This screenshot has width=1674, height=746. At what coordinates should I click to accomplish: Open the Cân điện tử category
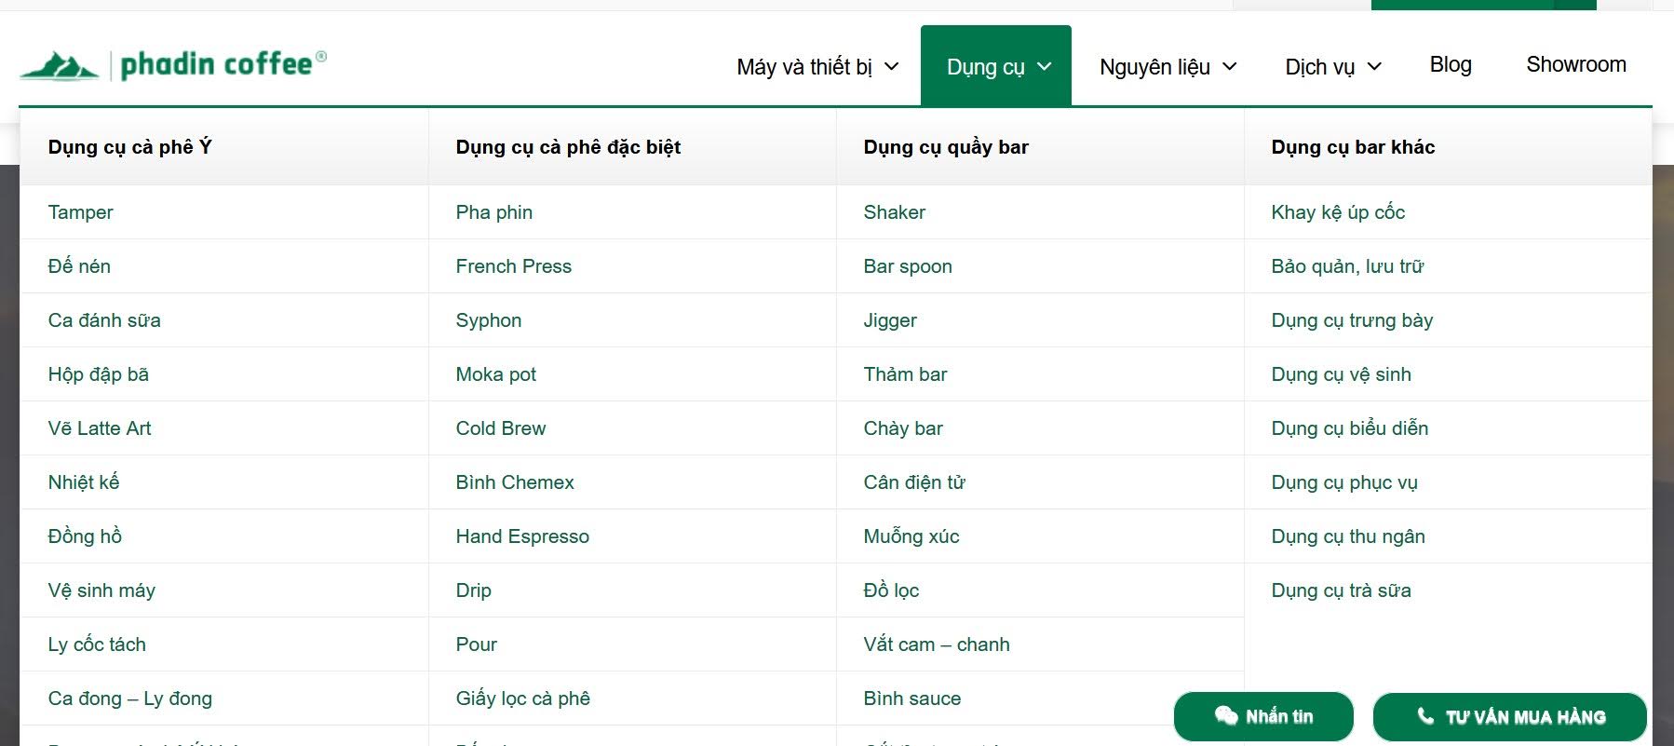tap(914, 482)
